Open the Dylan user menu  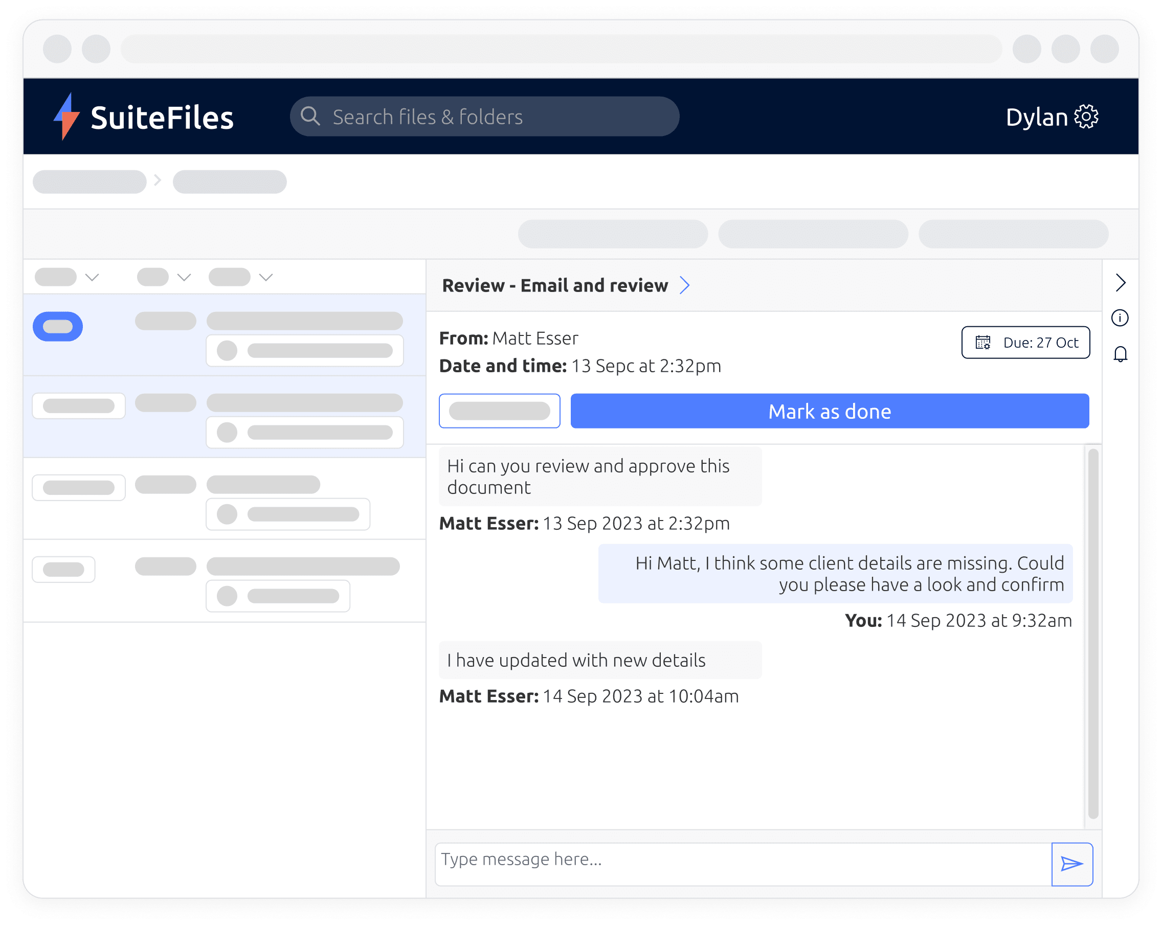click(1036, 117)
